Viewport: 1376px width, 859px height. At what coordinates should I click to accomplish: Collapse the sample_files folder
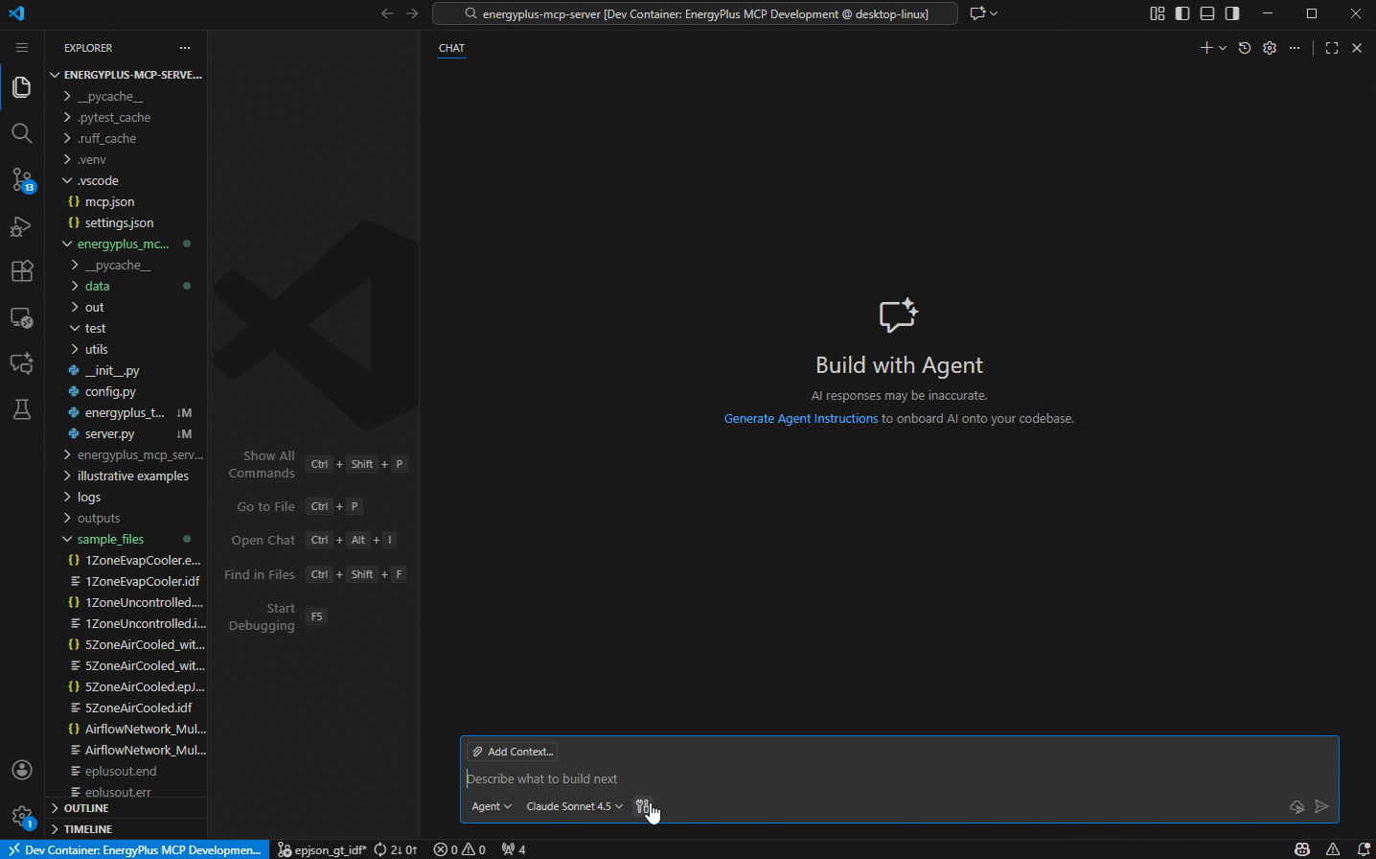(110, 539)
